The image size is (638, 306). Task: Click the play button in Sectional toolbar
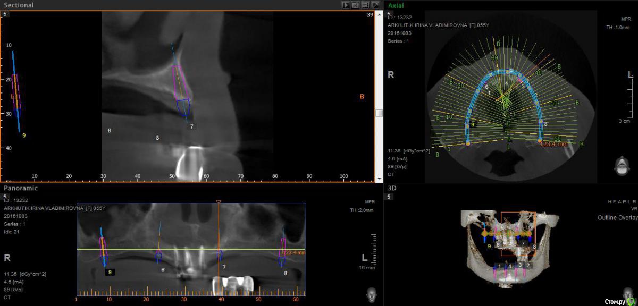click(x=346, y=5)
